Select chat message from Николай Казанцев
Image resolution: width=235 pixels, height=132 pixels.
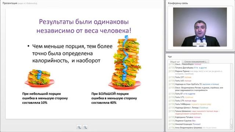tap(185, 124)
